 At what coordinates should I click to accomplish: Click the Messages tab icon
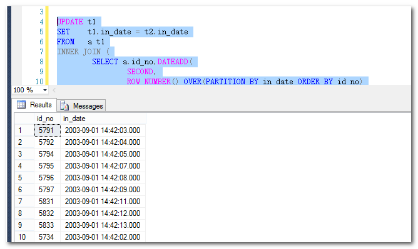point(64,105)
